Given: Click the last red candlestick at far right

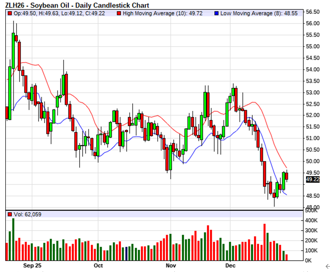Looking at the screenshot, I should [287, 176].
